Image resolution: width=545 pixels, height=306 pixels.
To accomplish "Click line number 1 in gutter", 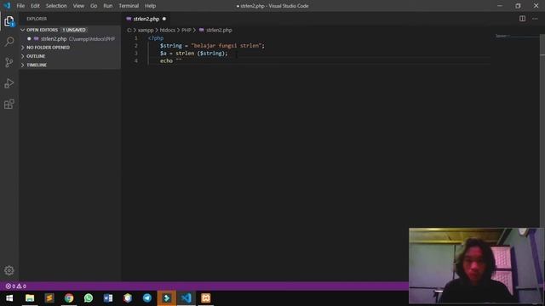I will 136,38.
